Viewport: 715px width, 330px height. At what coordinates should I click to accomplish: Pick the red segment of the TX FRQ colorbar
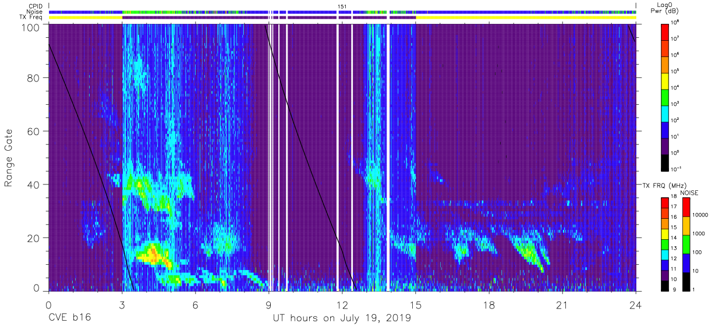(x=666, y=203)
